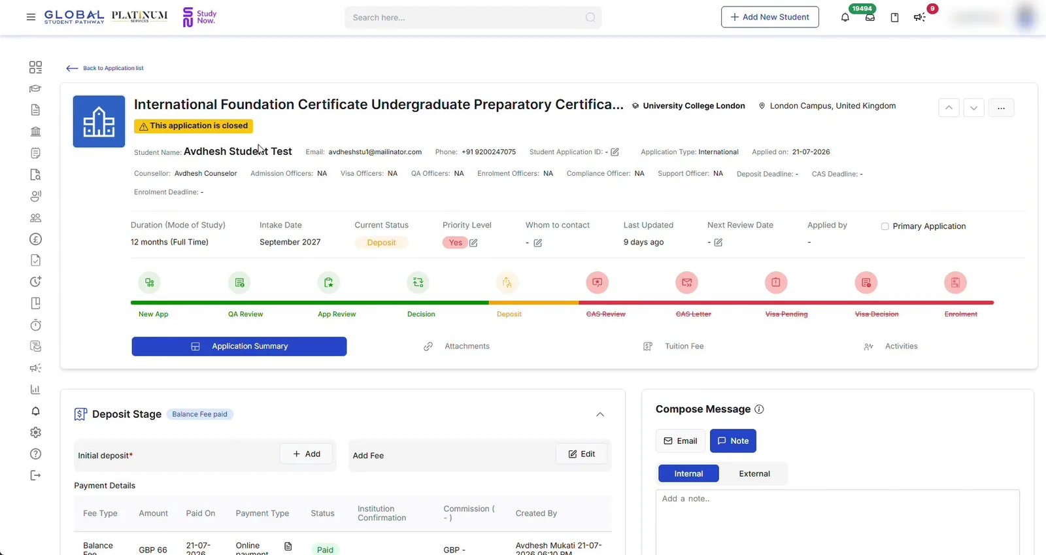The width and height of the screenshot is (1046, 555).
Task: Open the pound currency icon in sidebar
Action: tap(35, 239)
